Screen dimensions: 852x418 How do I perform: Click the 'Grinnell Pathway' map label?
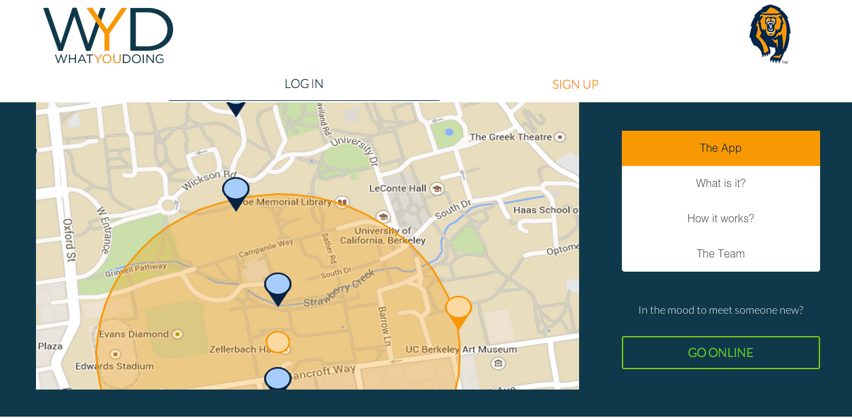point(136,270)
